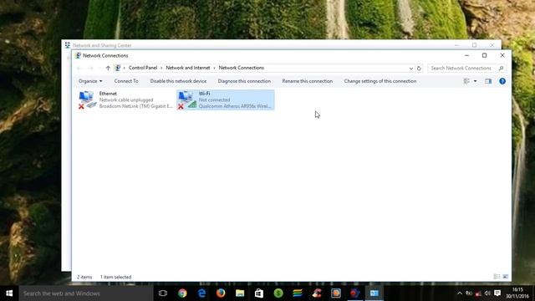The width and height of the screenshot is (535, 301).
Task: Show hidden system tray icons
Action: pyautogui.click(x=460, y=293)
